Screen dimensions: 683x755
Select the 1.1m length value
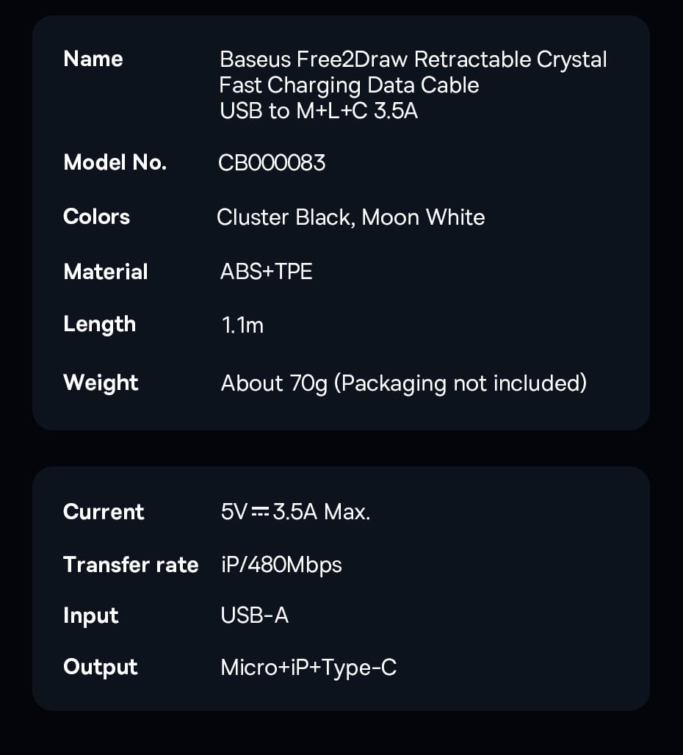242,325
